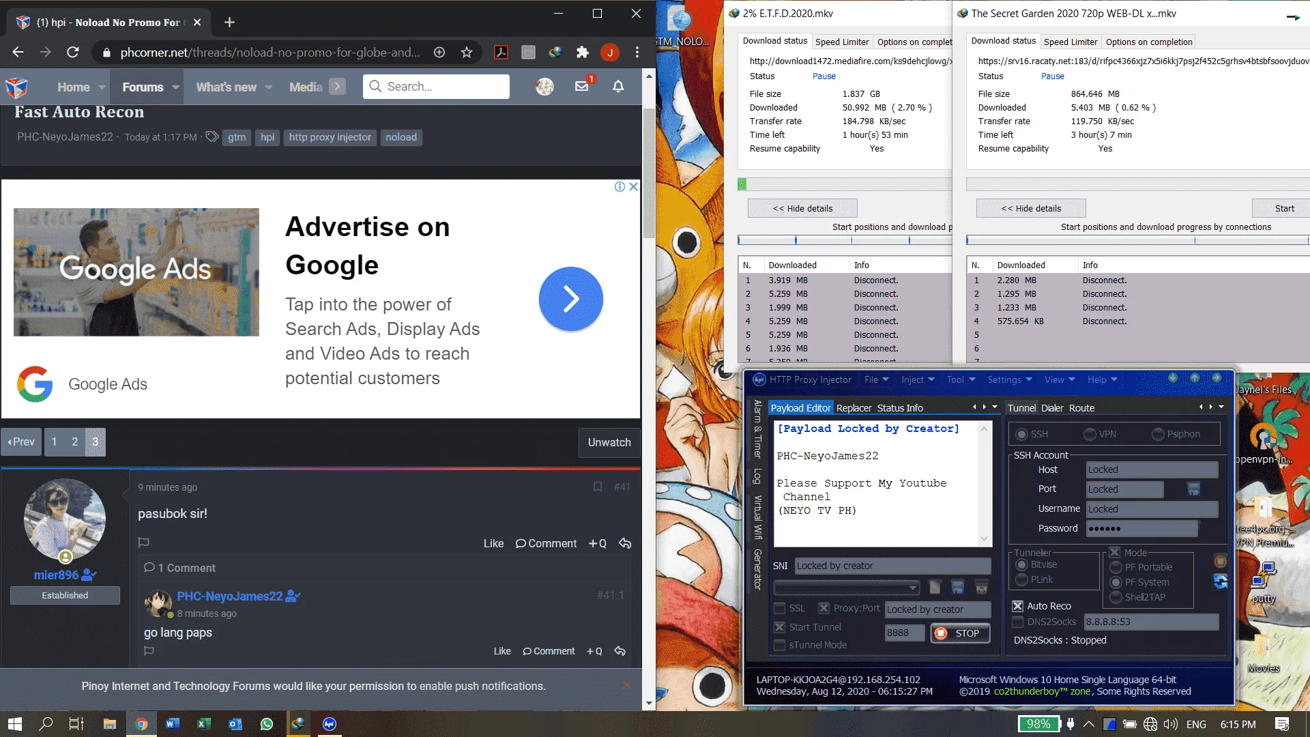Screen dimensions: 1310x737
Task: Select the VPN radio button
Action: 1090,434
